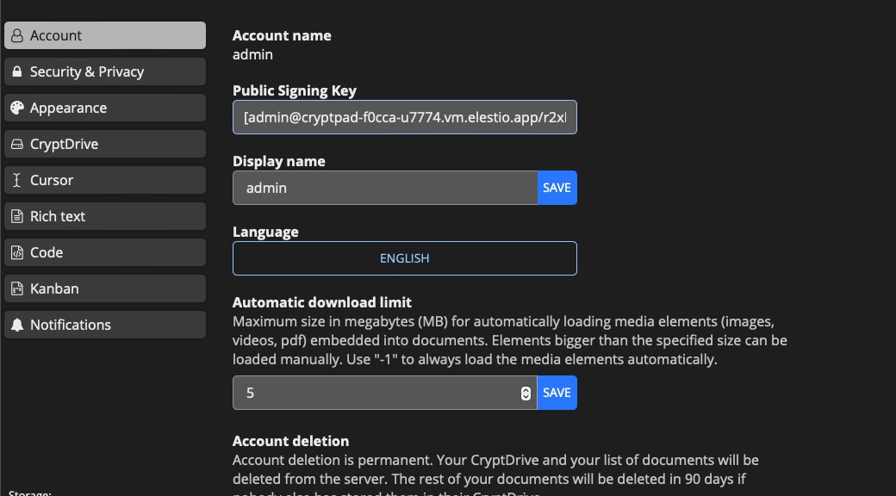Save the automatic download limit value
Image resolution: width=896 pixels, height=496 pixels.
tap(557, 392)
